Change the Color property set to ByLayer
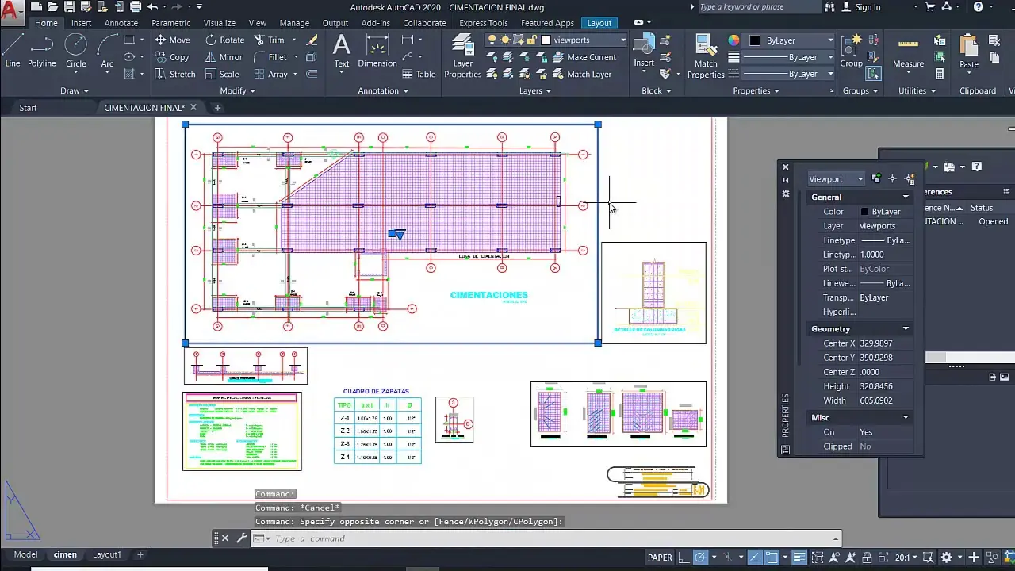This screenshot has width=1015, height=571. (x=883, y=211)
